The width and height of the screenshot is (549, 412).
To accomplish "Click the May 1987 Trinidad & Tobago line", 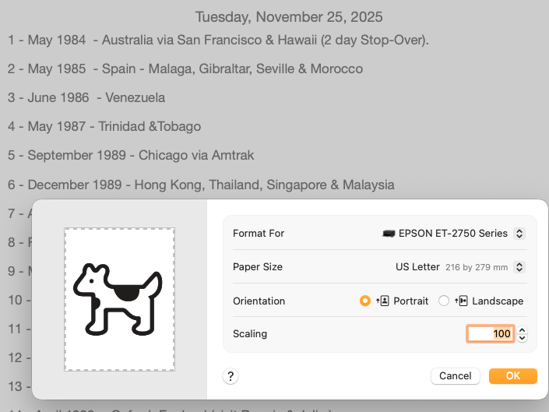I will click(104, 126).
